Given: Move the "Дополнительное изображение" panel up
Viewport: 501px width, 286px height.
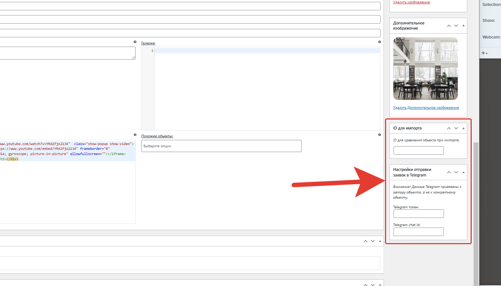Looking at the screenshot, I should 449,26.
